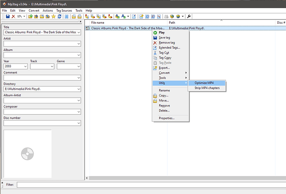Click the yellow star Favorites toolbar icon
This screenshot has height=194, width=286.
point(53,16)
